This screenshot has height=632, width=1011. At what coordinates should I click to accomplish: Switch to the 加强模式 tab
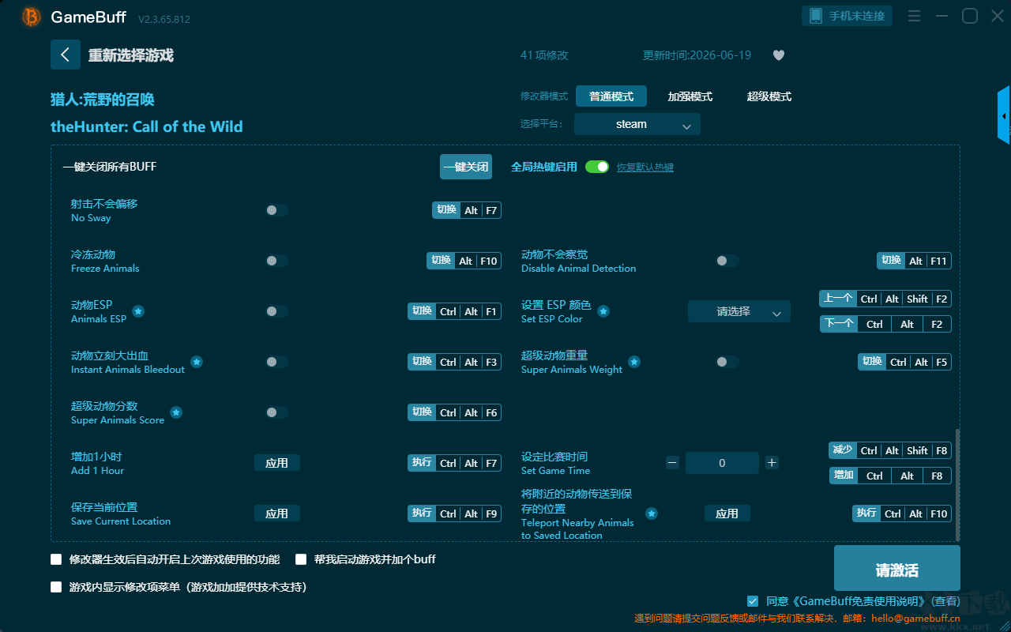pyautogui.click(x=690, y=96)
